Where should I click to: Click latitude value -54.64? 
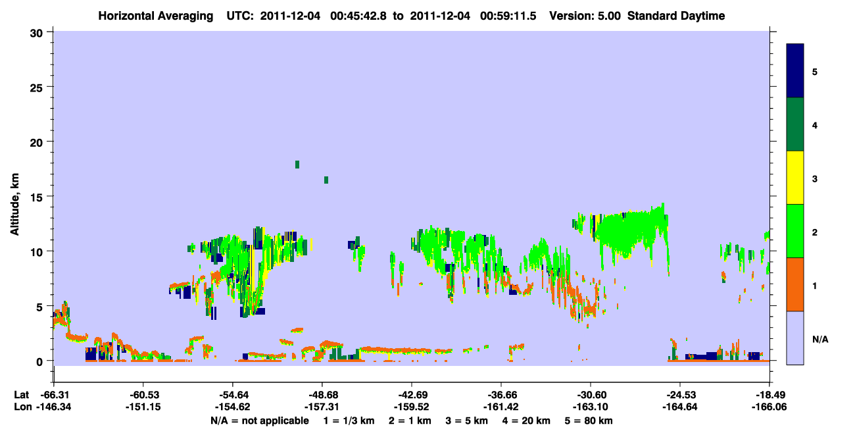pos(233,395)
